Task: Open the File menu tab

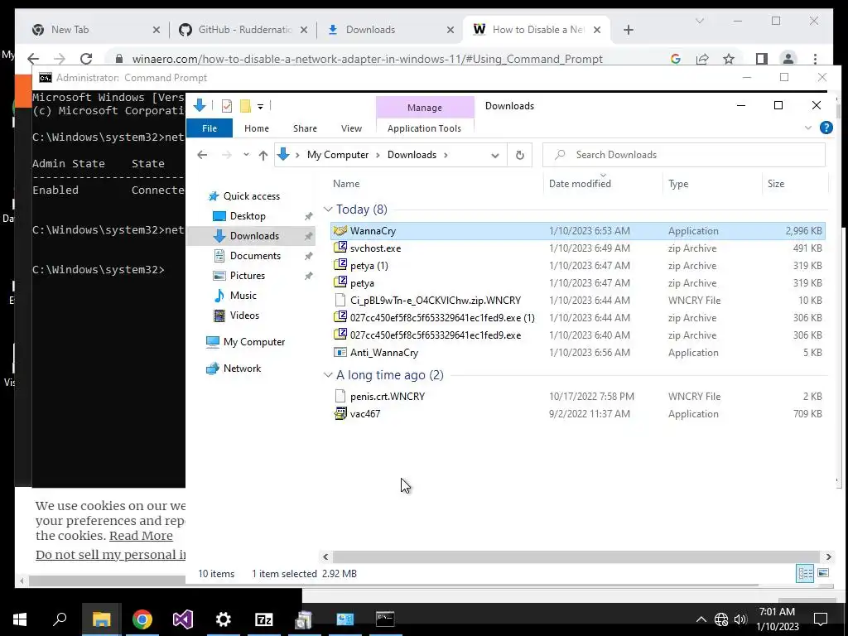Action: tap(210, 128)
